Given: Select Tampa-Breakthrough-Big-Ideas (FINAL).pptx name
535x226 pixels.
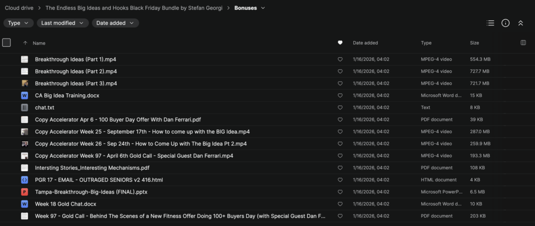Looking at the screenshot, I should click(x=91, y=192).
